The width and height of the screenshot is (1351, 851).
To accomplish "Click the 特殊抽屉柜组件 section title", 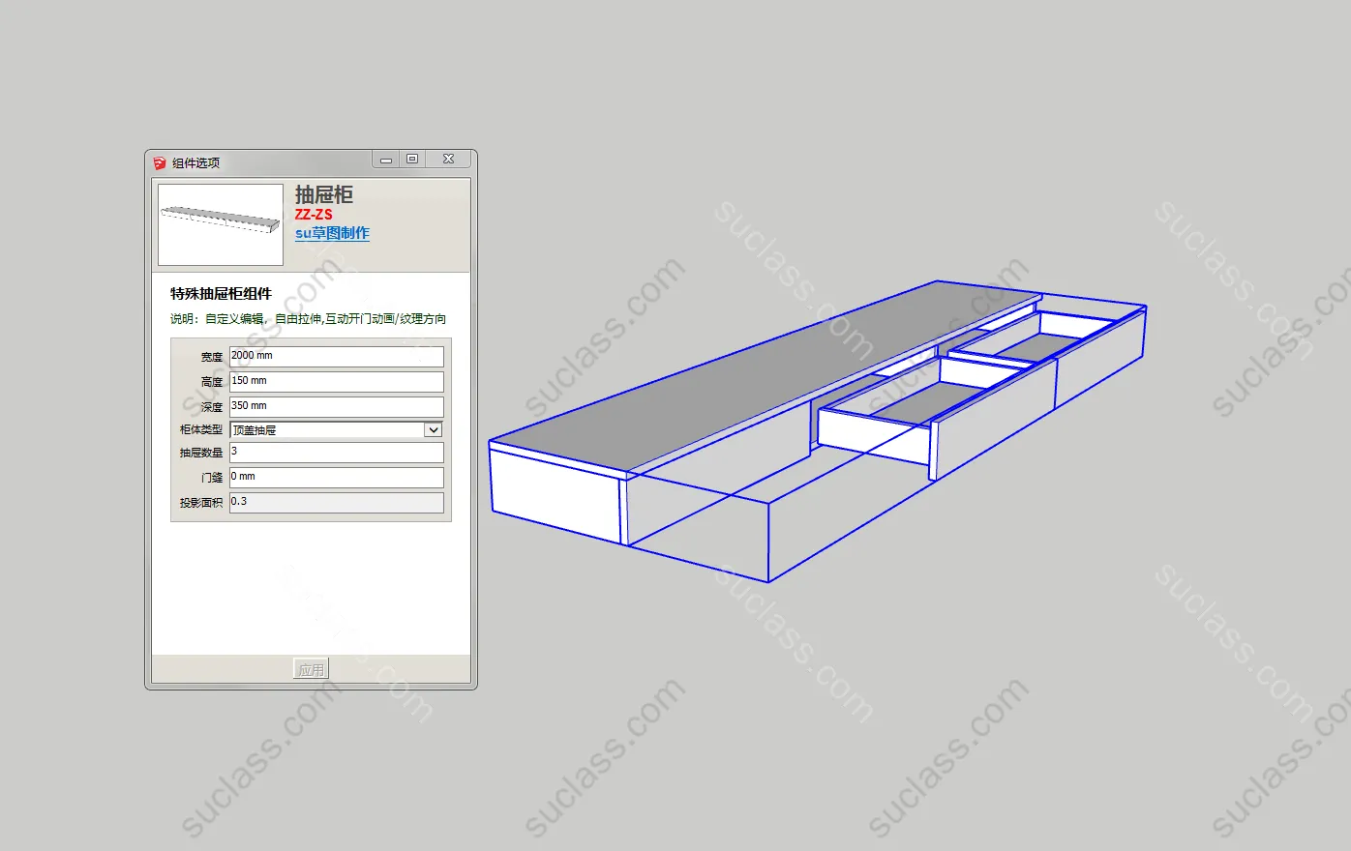I will [221, 294].
